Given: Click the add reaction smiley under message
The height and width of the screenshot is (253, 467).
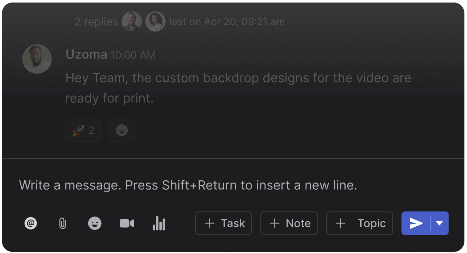Looking at the screenshot, I should tap(122, 130).
